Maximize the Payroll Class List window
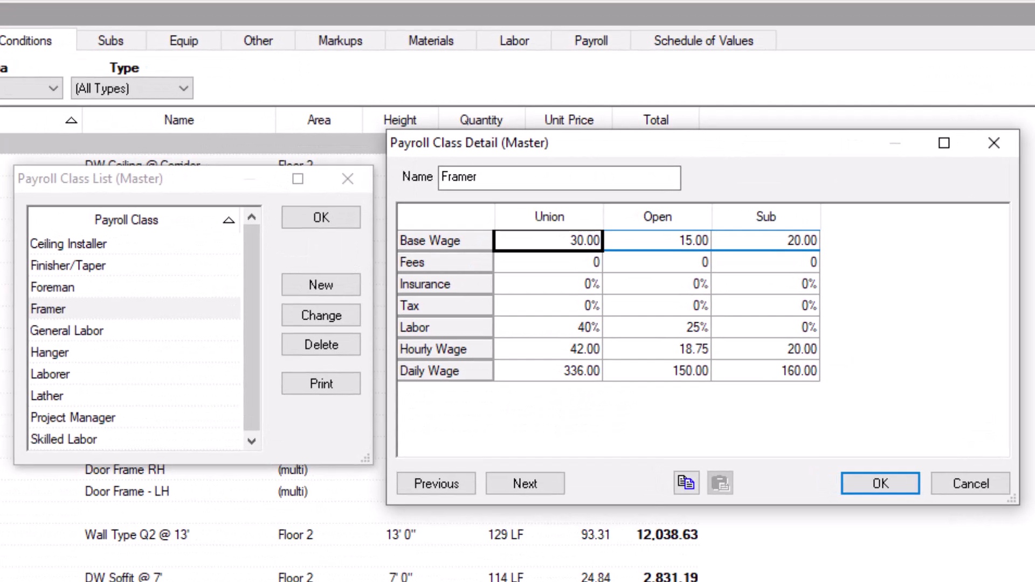 coord(298,179)
